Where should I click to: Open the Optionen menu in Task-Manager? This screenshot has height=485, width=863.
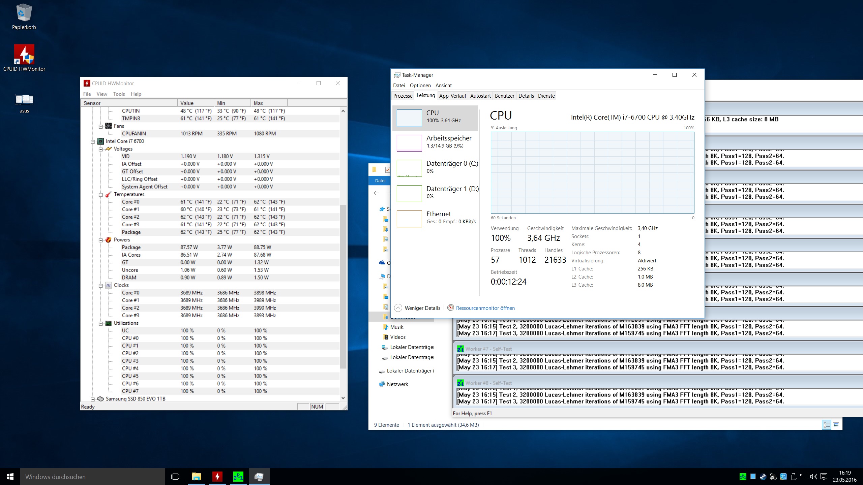420,86
